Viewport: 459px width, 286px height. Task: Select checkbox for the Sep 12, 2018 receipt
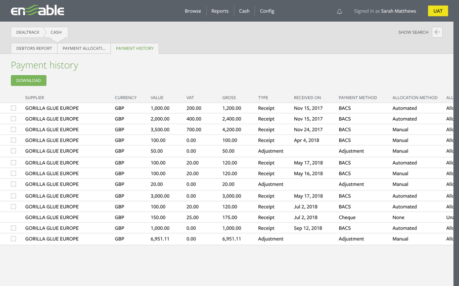(14, 228)
